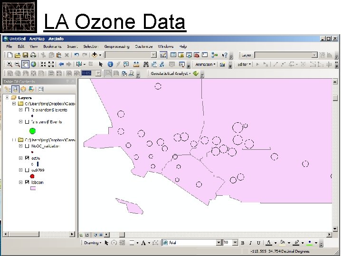Click Fixed Zoom In arrows

coord(43,64)
